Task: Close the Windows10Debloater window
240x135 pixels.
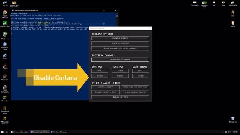Action: tap(150, 28)
